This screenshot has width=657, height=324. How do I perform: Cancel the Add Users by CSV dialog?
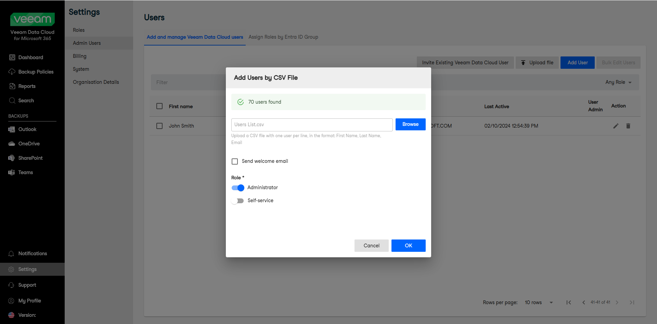[x=372, y=246]
